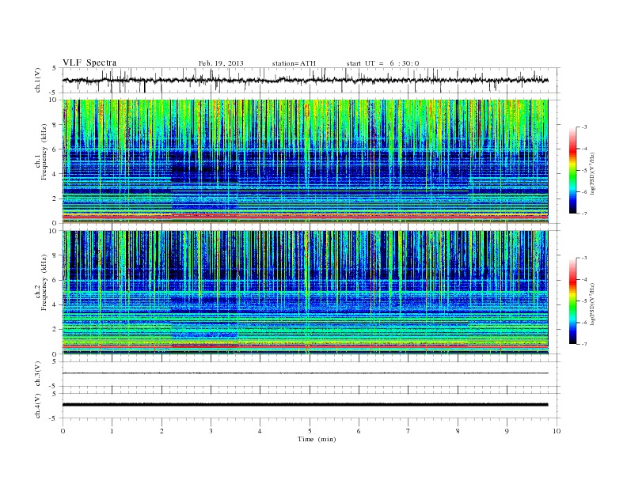Click the "1" tick on the time axis
This screenshot has height=484, width=627.
(x=112, y=431)
